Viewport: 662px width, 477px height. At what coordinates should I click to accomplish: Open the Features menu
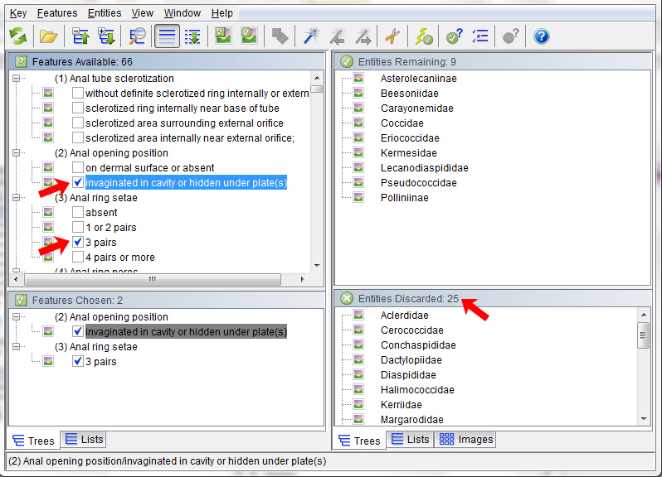pyautogui.click(x=57, y=13)
